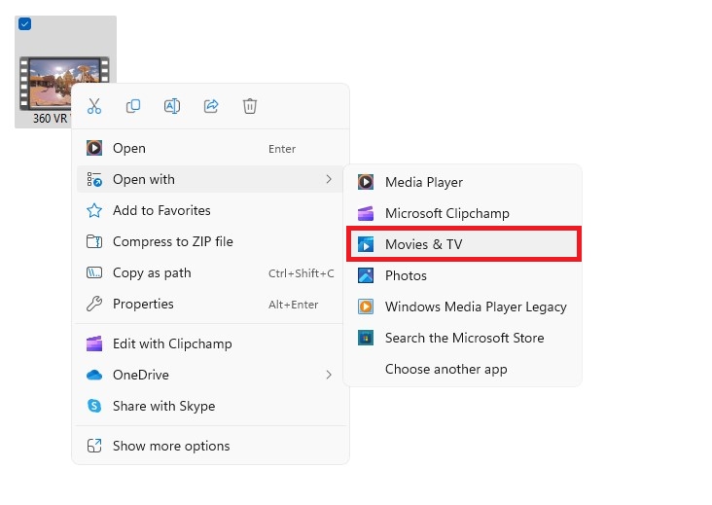The height and width of the screenshot is (505, 712).
Task: Click the Copy icon in context menu
Action: [x=133, y=106]
